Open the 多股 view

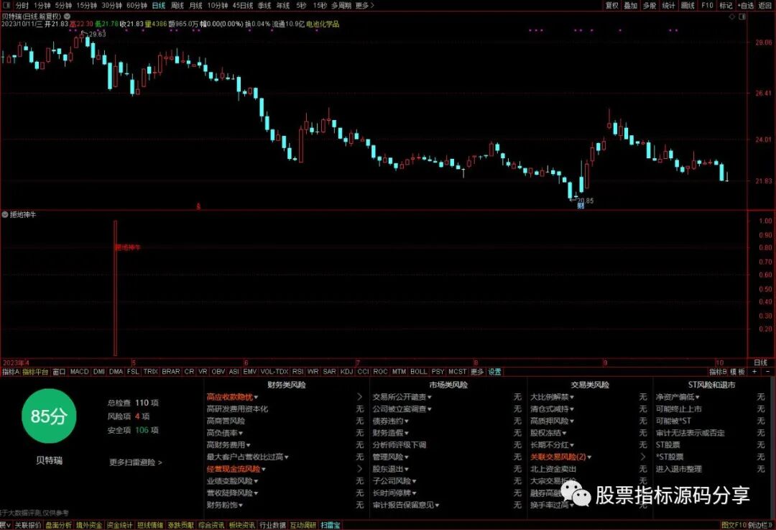650,6
